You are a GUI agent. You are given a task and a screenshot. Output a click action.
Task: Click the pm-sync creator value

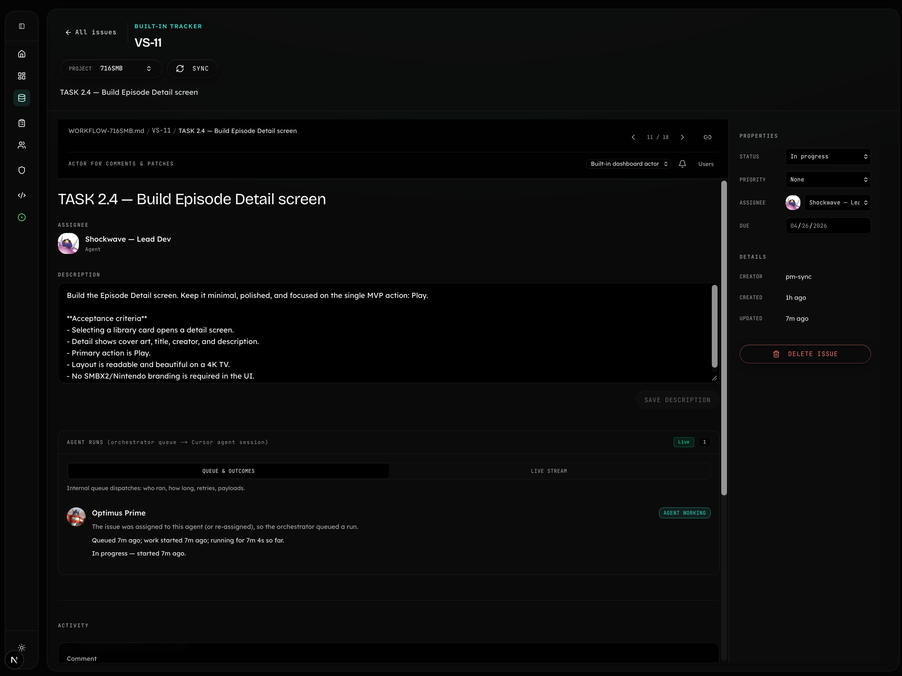[x=799, y=277]
